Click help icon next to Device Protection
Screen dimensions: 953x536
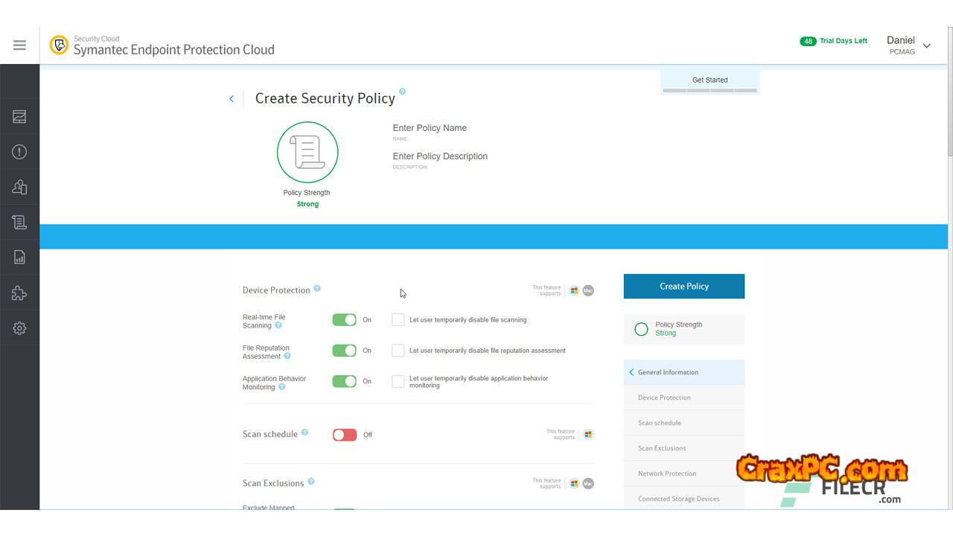click(317, 289)
